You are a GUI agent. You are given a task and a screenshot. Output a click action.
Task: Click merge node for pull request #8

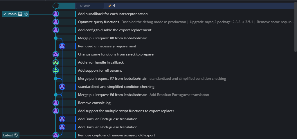click(x=56, y=38)
